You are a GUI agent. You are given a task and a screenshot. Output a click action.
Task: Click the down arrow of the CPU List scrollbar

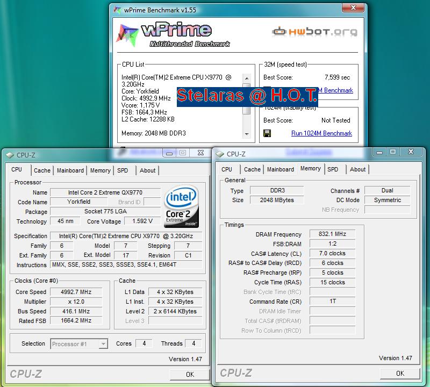tap(247, 134)
